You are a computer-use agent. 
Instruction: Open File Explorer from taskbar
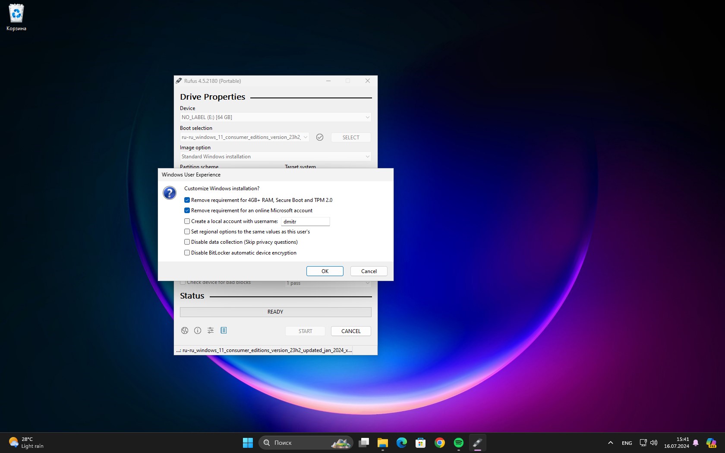point(383,443)
